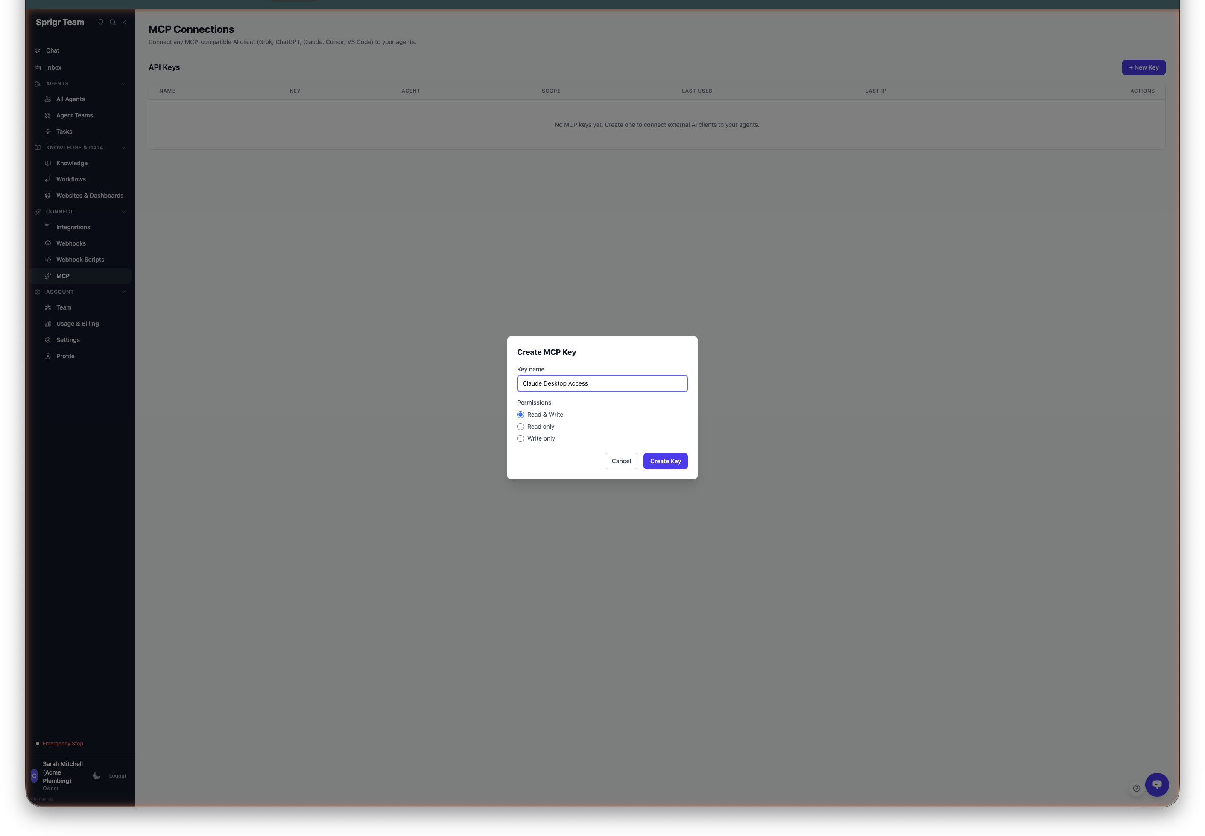Open the search icon next to Sprigr Team
1205x836 pixels.
pyautogui.click(x=112, y=23)
